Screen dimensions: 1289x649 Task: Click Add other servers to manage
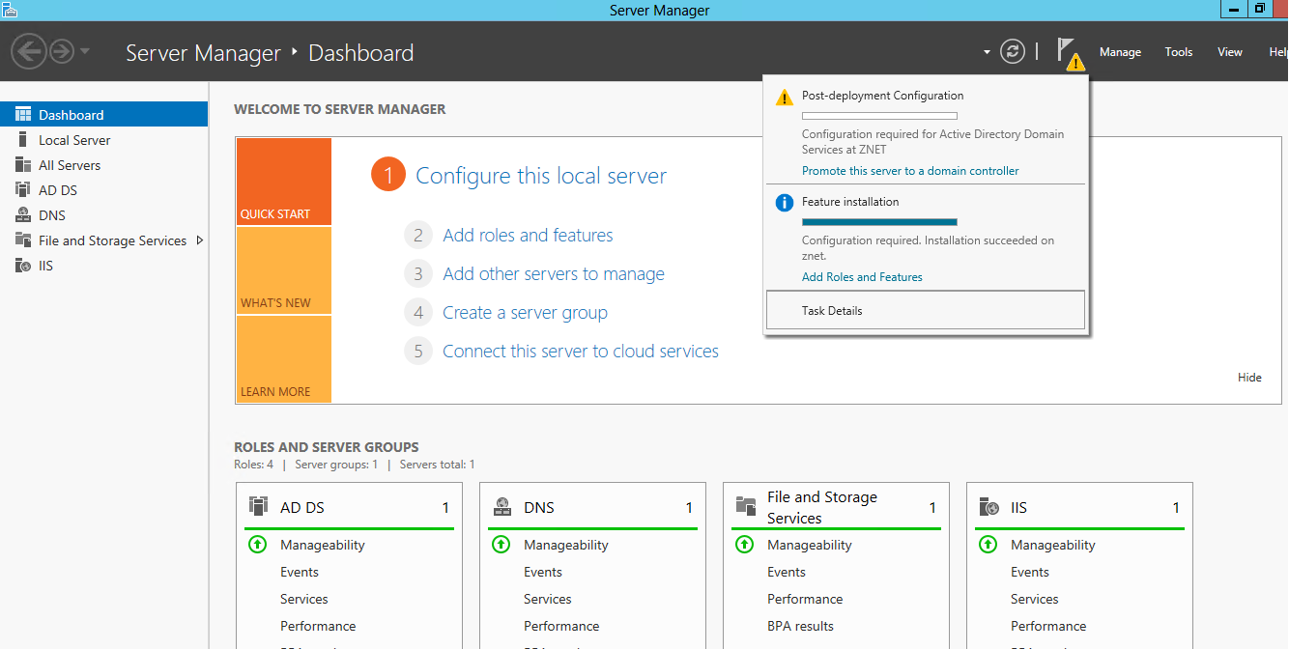pyautogui.click(x=554, y=274)
